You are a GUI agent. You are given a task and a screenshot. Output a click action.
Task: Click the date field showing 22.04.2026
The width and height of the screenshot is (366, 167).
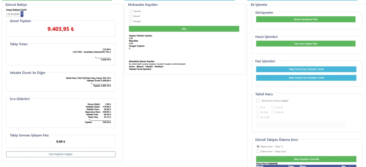13,14
